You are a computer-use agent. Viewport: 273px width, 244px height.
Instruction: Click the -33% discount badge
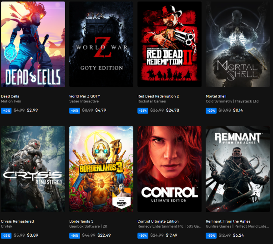(143, 110)
